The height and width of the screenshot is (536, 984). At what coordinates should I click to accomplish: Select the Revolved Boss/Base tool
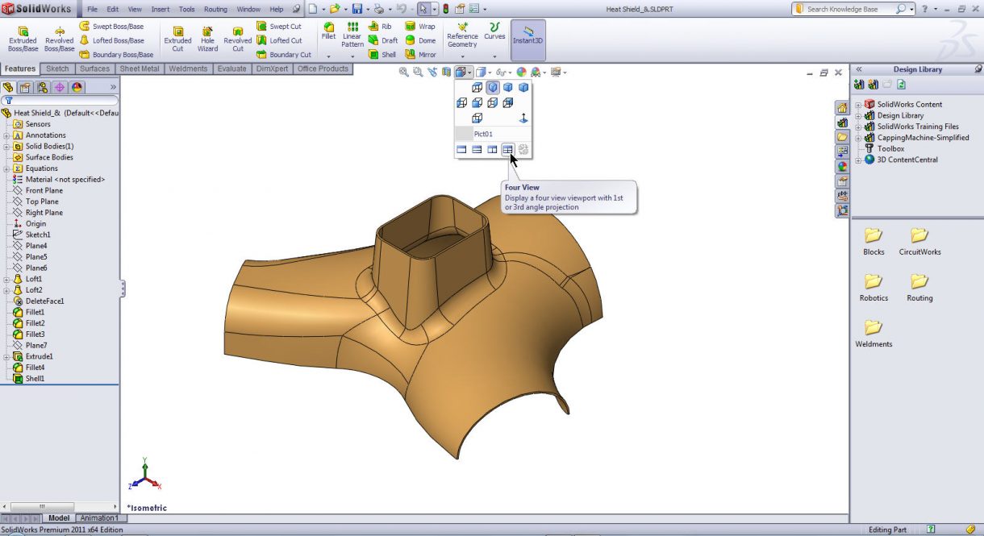tap(59, 37)
